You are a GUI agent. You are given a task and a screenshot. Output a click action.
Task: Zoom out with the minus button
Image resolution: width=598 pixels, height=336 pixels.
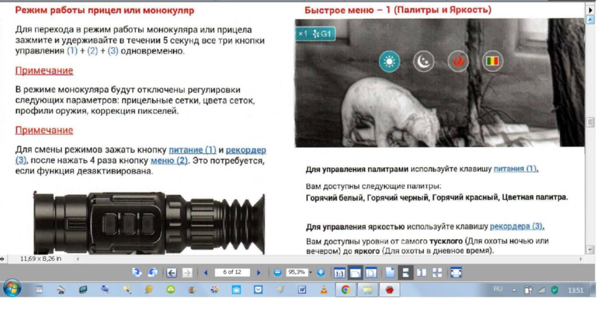278,273
